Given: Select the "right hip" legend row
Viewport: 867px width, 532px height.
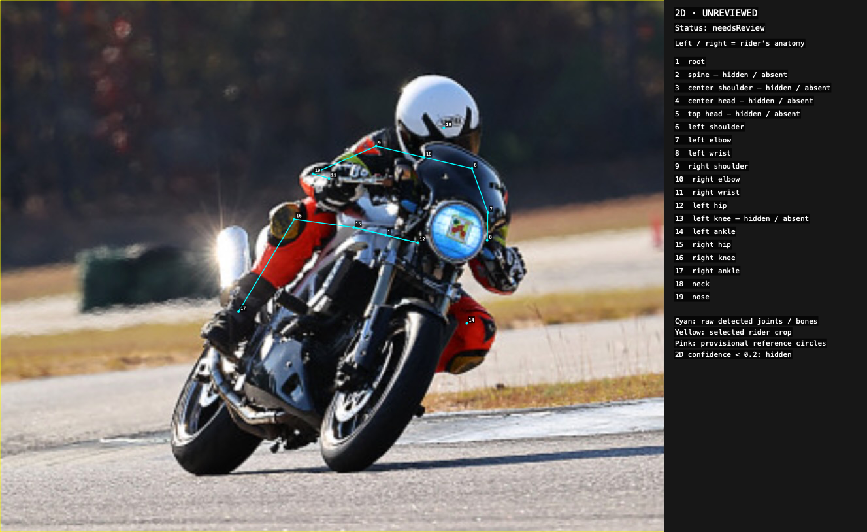Looking at the screenshot, I should point(703,244).
